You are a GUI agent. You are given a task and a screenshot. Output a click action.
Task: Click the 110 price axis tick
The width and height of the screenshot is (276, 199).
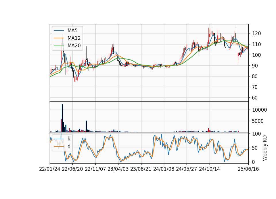[256, 44]
